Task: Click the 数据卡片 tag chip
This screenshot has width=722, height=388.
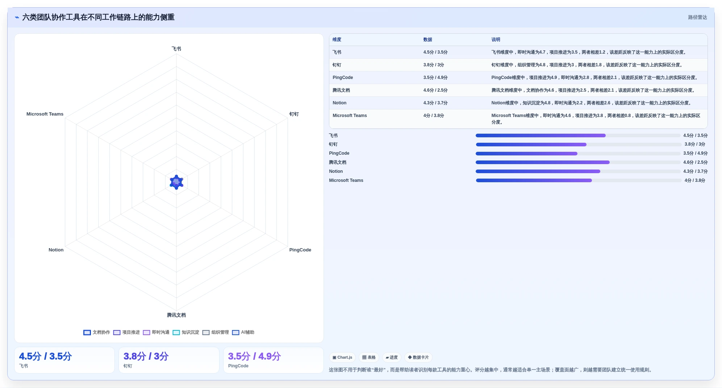Action: tap(418, 357)
